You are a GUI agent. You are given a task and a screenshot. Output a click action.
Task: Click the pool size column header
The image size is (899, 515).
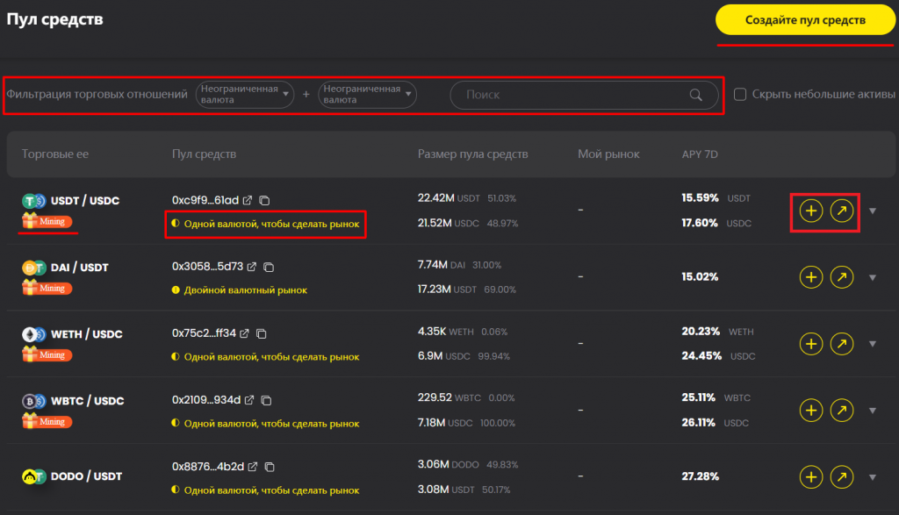tap(472, 154)
